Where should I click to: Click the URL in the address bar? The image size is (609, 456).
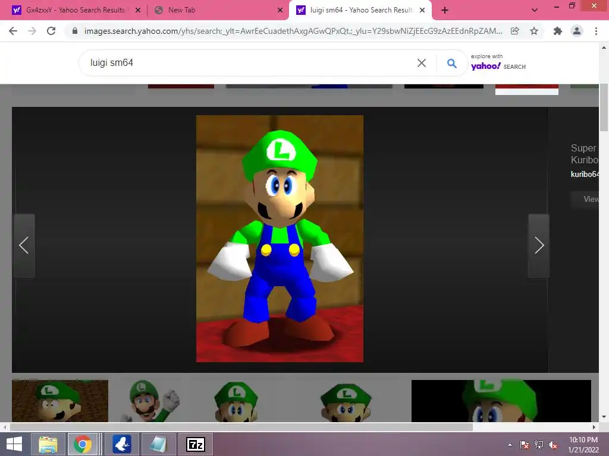pos(293,31)
